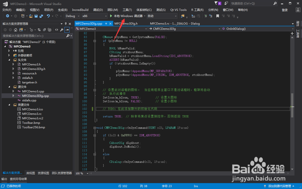This screenshot has width=302, height=189.
Task: Open the OnInitDialog() member dropdown
Action: (x=258, y=29)
